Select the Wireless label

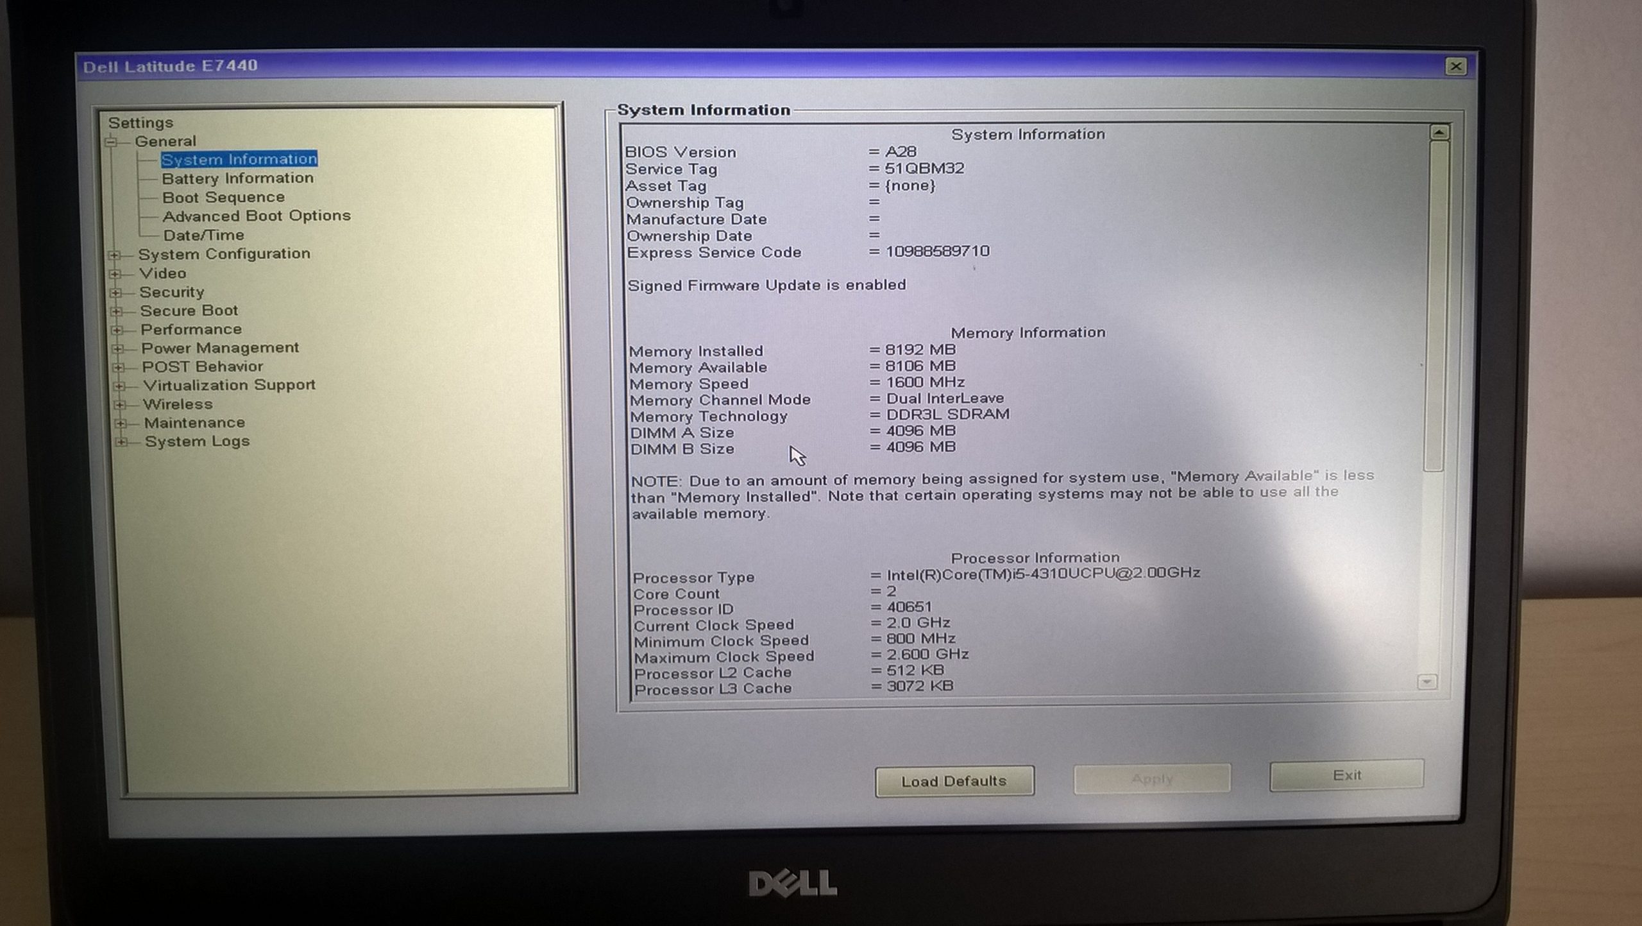178,404
